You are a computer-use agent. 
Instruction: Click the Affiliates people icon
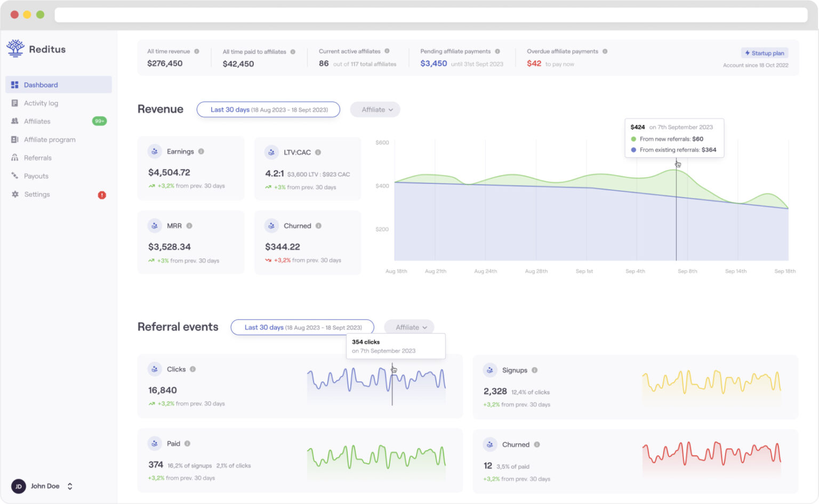pyautogui.click(x=14, y=121)
